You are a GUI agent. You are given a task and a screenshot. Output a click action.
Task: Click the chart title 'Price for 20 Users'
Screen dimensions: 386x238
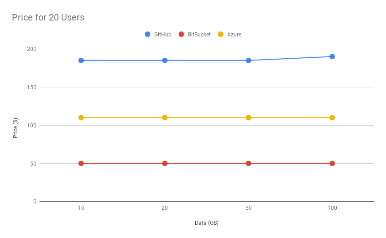tap(48, 17)
